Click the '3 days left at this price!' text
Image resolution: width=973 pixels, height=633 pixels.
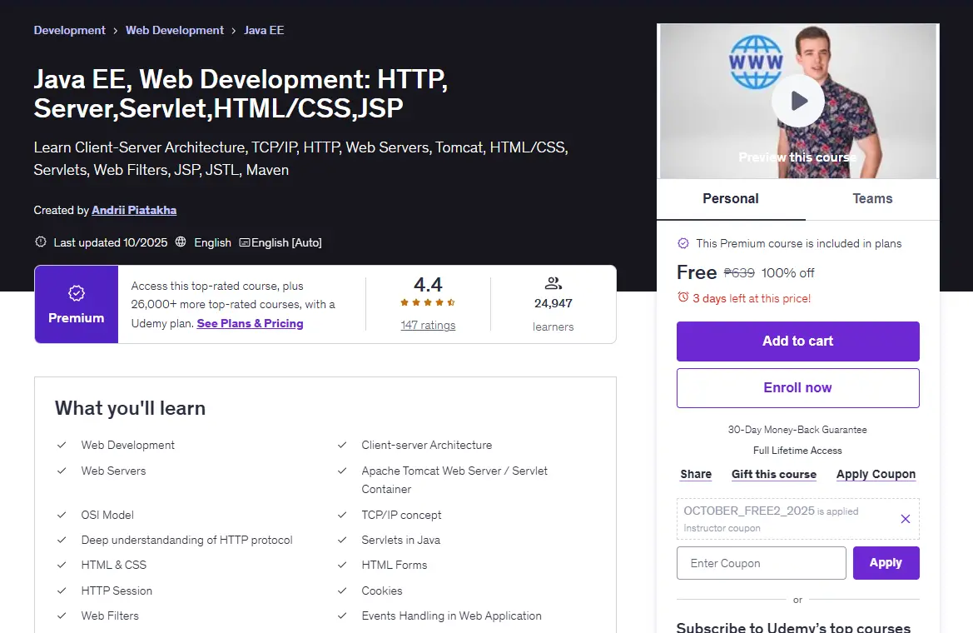pos(752,298)
